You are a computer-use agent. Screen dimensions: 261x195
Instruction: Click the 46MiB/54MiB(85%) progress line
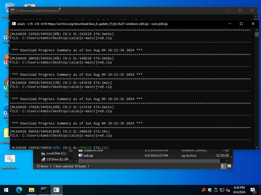coord(60,131)
